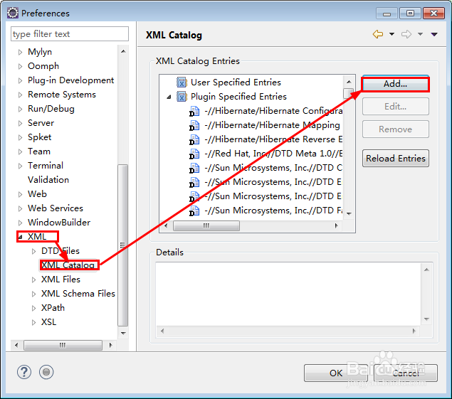Open the back history dropdown arrow
Screen dimensions: 452x399
(391, 34)
